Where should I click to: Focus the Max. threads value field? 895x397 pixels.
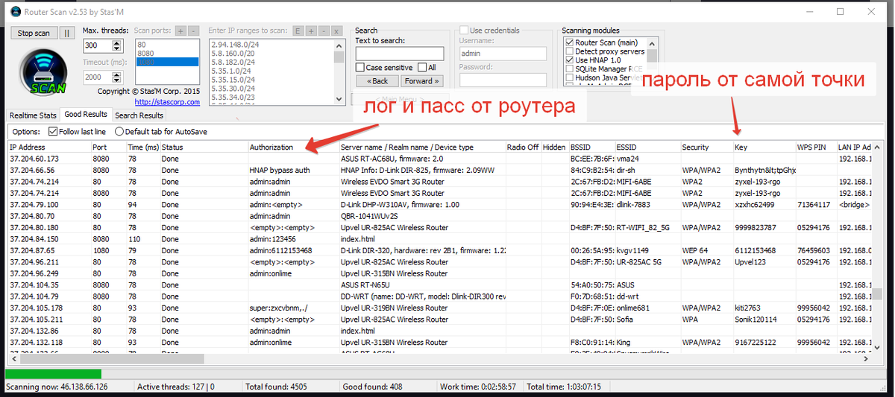[x=96, y=45]
